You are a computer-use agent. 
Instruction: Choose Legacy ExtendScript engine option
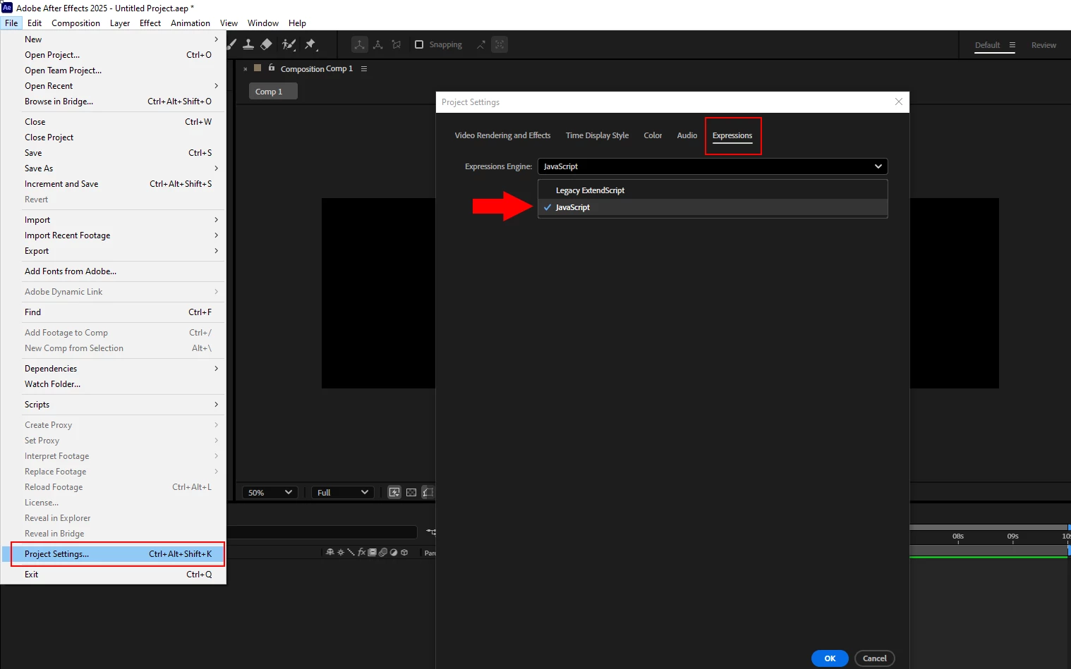[713, 190]
